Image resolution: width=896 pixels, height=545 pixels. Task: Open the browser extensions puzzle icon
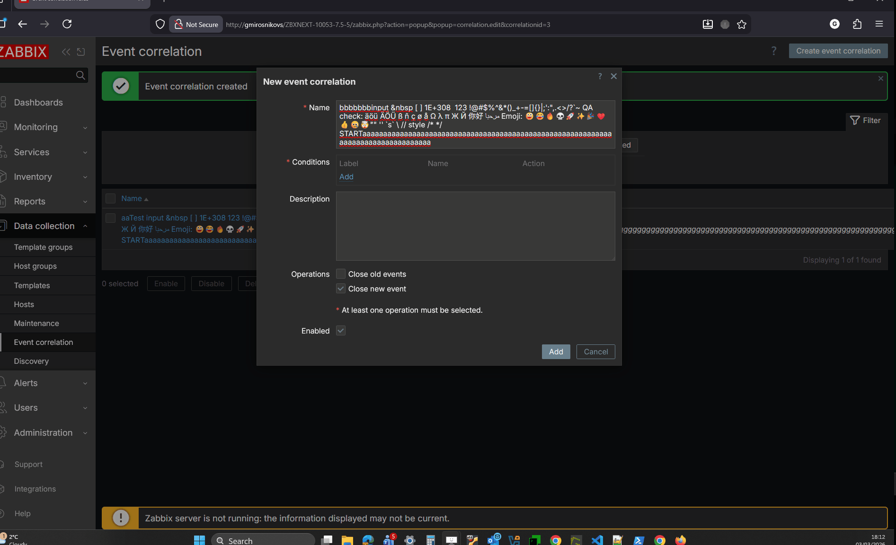(x=857, y=24)
